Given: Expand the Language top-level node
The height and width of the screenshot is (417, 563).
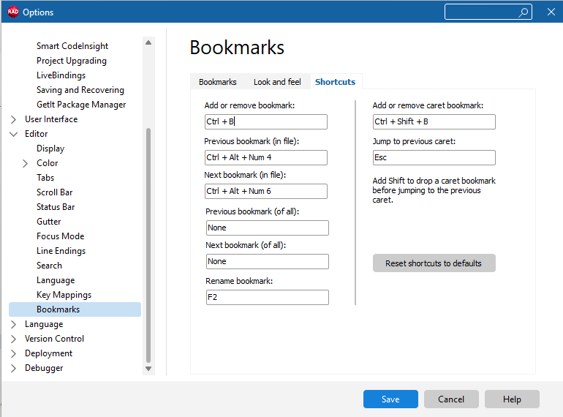Looking at the screenshot, I should (13, 324).
